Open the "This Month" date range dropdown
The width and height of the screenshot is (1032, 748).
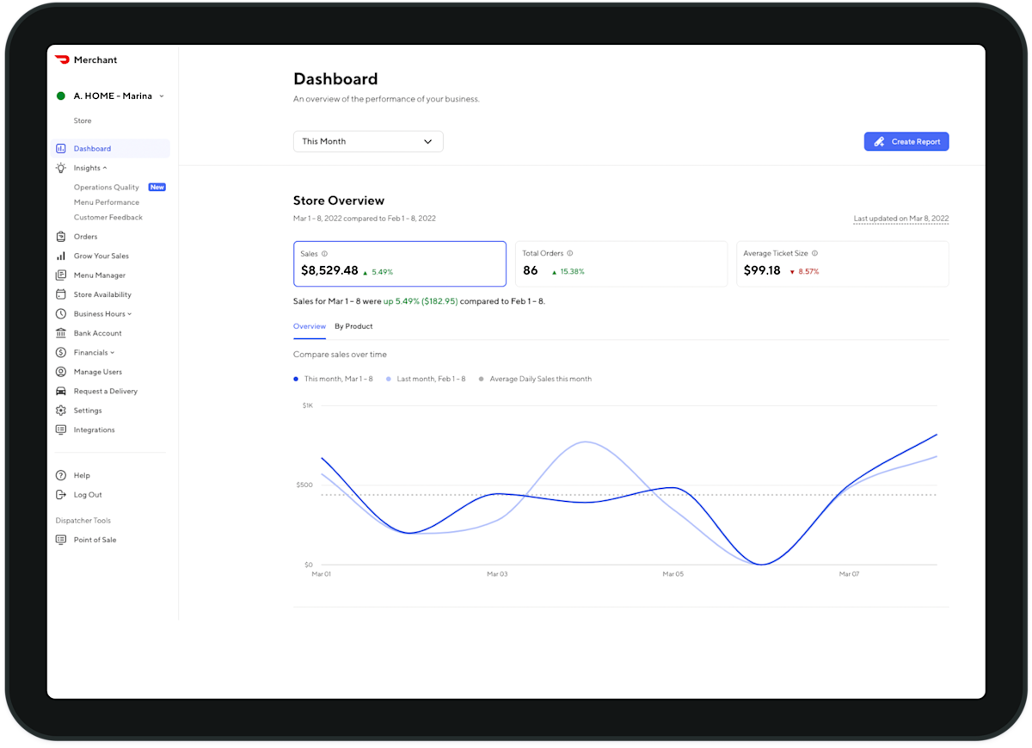tap(368, 140)
